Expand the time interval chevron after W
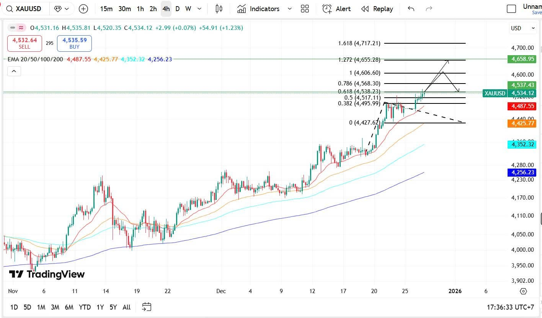542x318 pixels. click(199, 9)
